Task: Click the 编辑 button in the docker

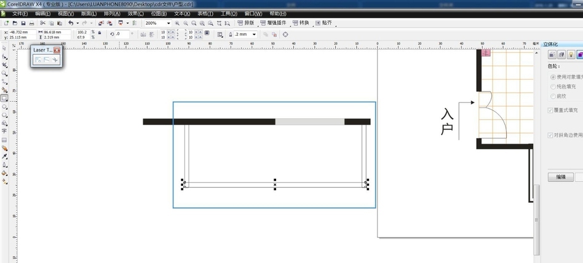Action: [x=560, y=177]
